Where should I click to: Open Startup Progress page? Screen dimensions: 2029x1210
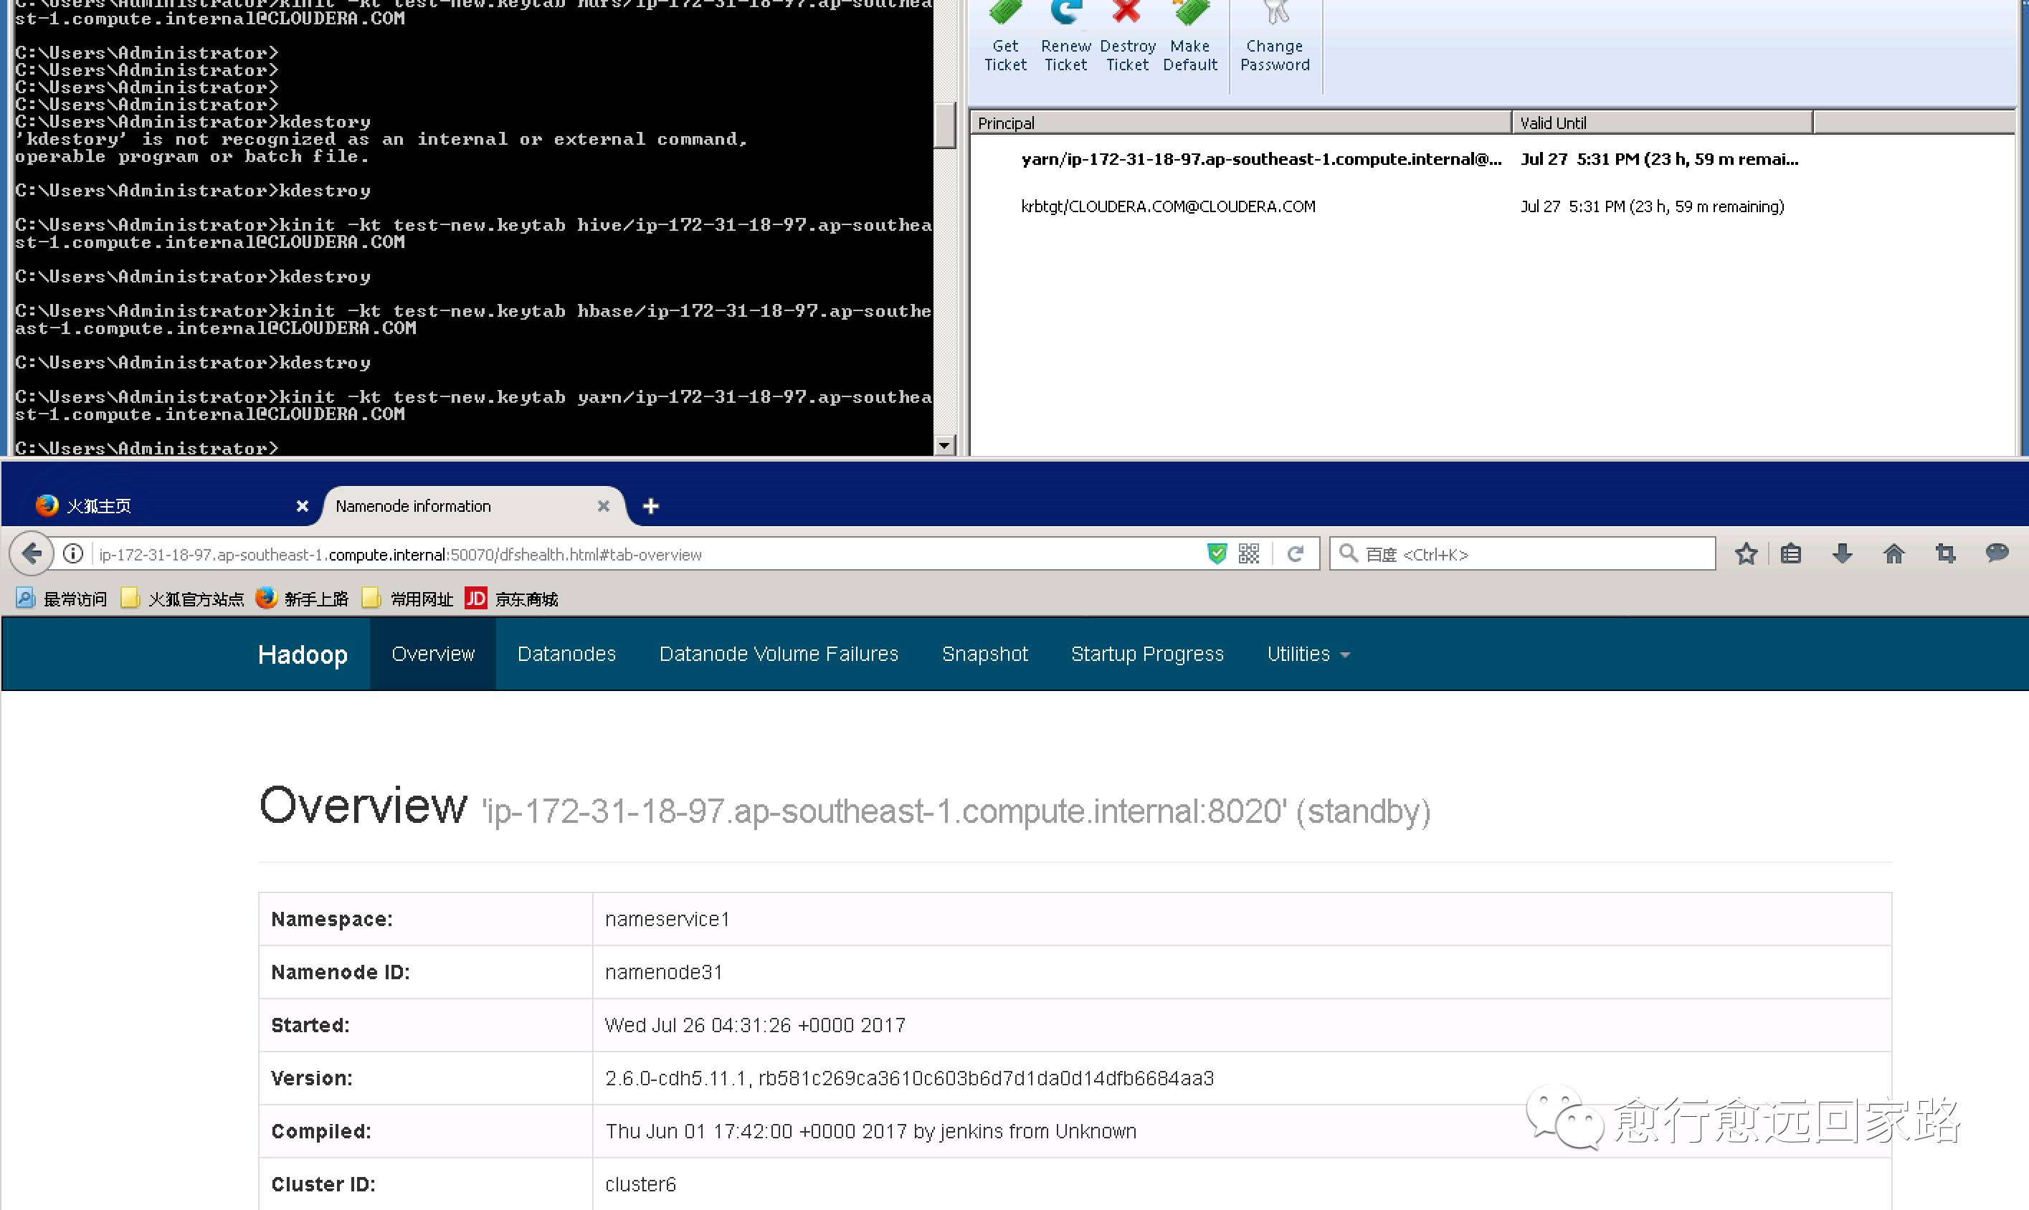click(x=1147, y=654)
